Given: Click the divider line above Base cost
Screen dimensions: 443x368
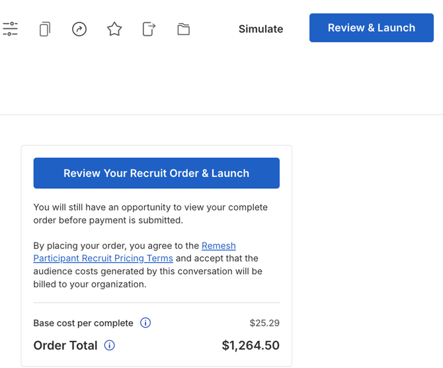Looking at the screenshot, I should (156, 303).
